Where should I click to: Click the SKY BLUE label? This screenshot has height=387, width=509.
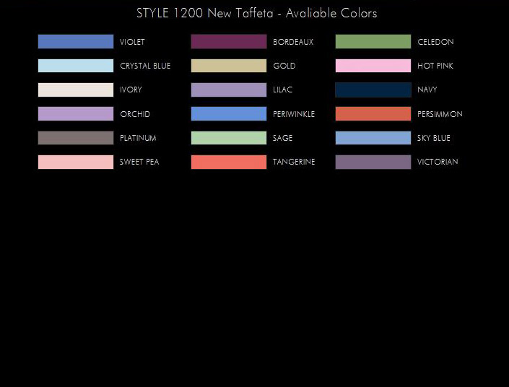click(434, 138)
